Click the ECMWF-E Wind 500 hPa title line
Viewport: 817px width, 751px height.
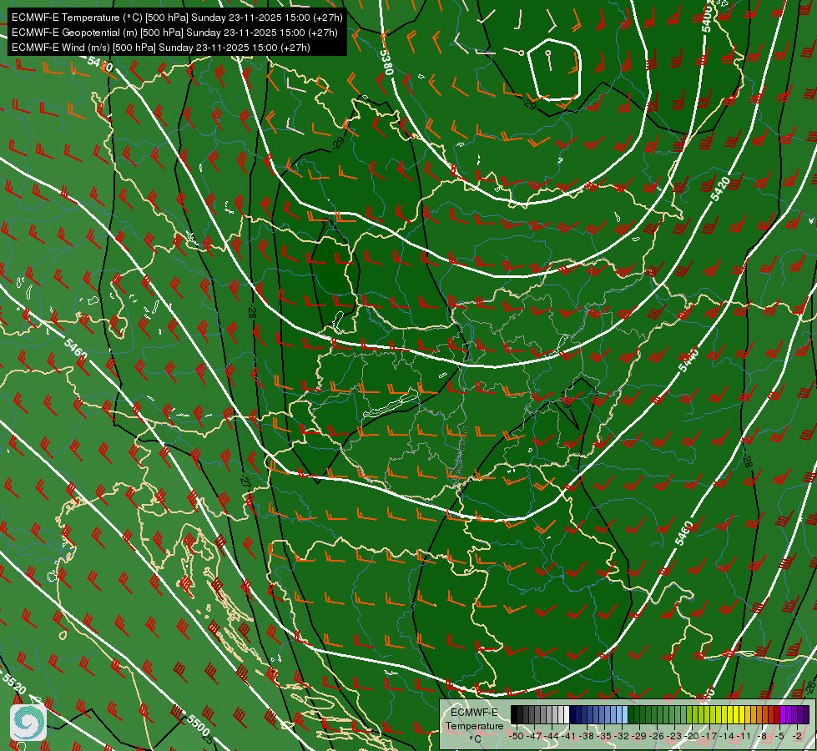pyautogui.click(x=161, y=48)
